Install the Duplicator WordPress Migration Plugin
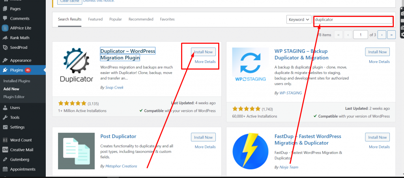 coord(203,52)
